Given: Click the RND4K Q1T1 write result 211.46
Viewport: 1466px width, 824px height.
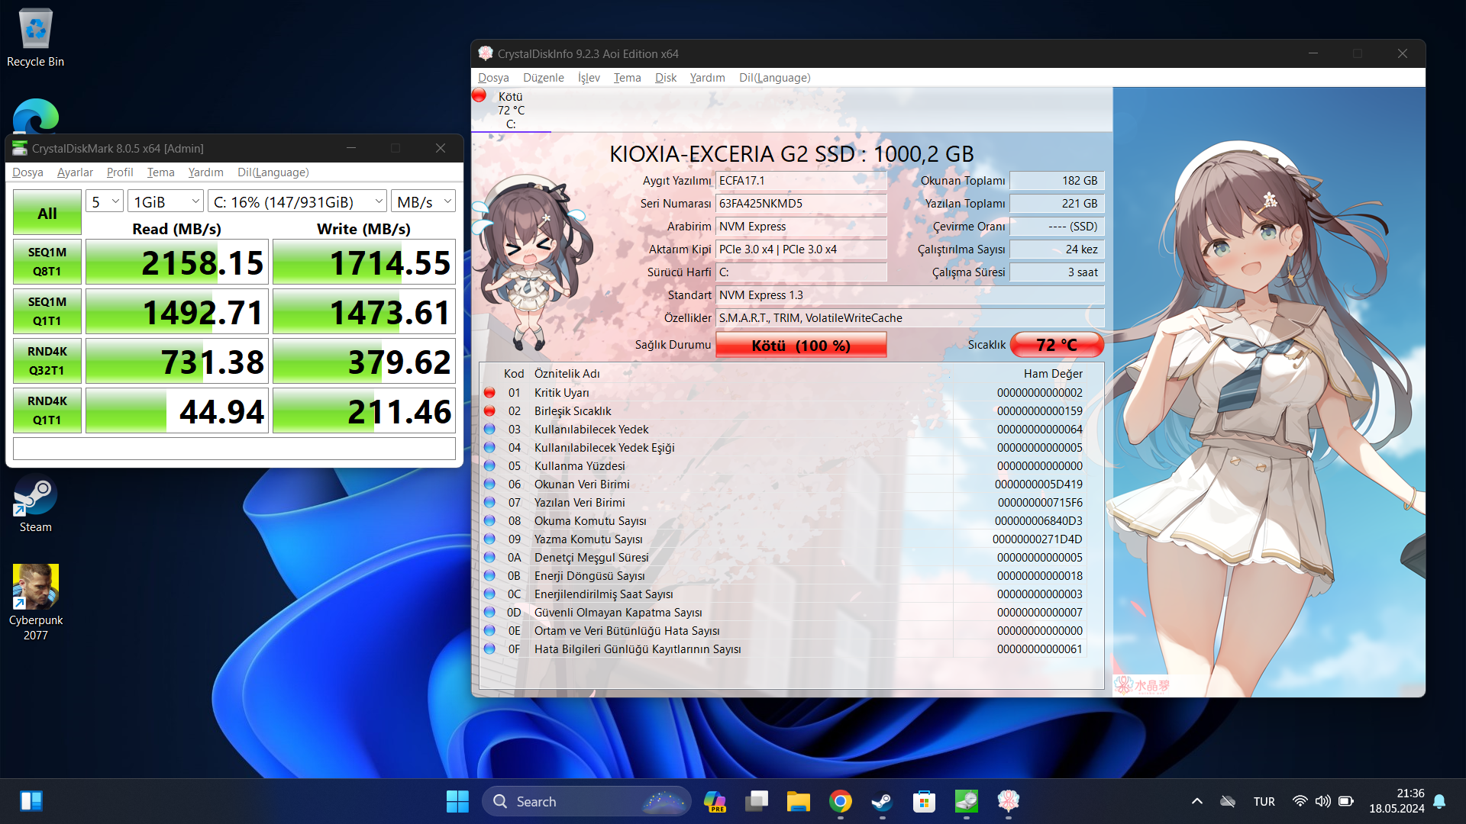Looking at the screenshot, I should (x=364, y=410).
